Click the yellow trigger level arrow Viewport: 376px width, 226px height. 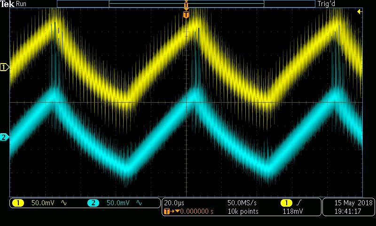pos(360,11)
